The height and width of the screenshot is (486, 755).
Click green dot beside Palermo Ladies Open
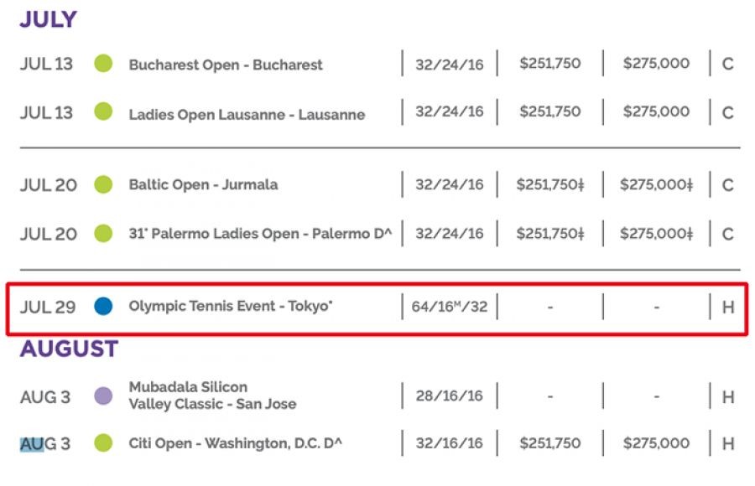[103, 233]
